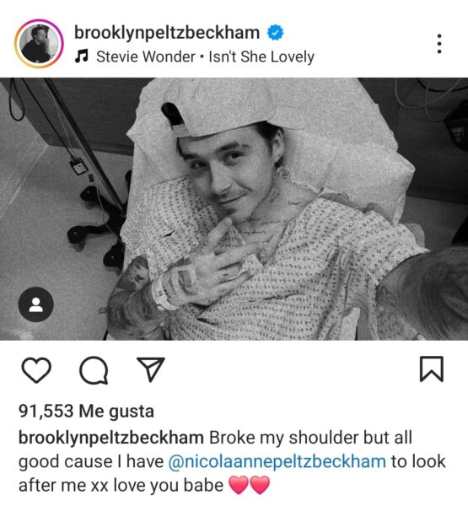Tap the 'Stevie Wonder' artist name

[x=146, y=57]
